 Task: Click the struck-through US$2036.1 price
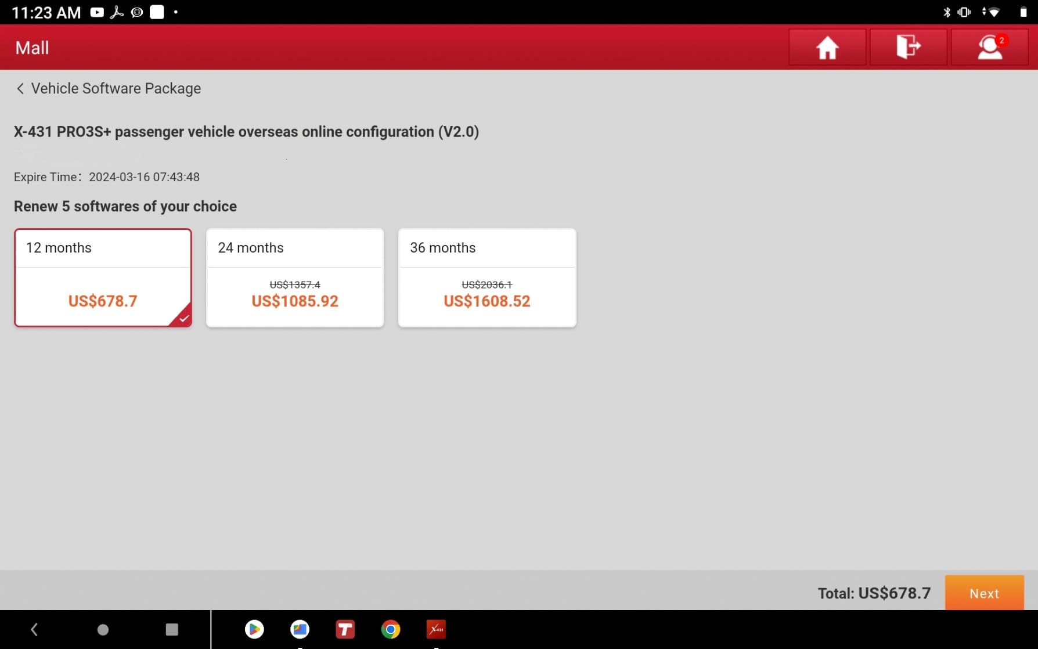point(487,284)
